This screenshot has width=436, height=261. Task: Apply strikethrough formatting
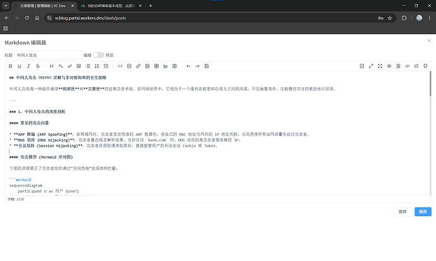(37, 66)
